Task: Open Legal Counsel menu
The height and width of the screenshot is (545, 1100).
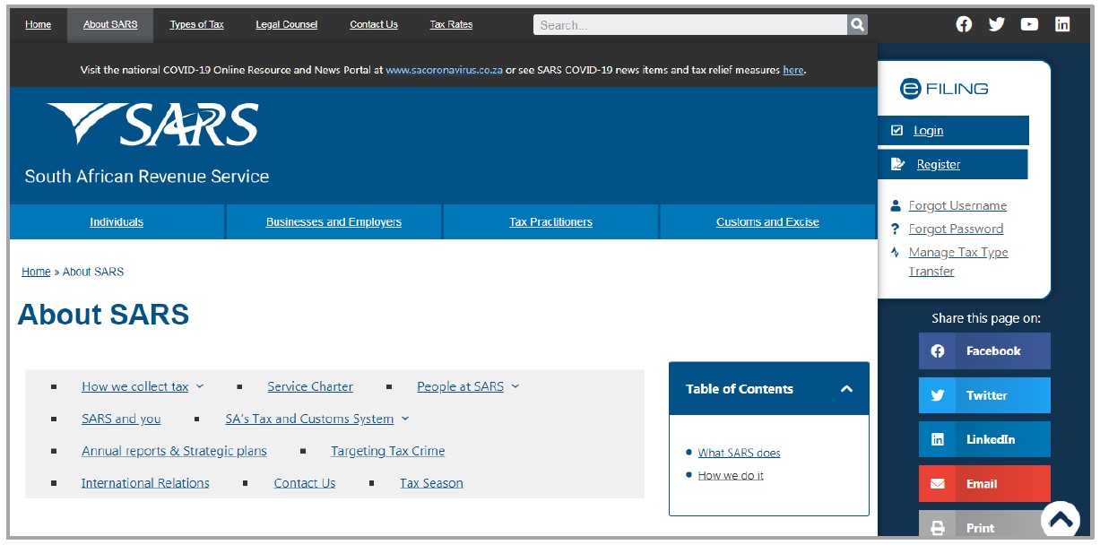Action: (287, 24)
